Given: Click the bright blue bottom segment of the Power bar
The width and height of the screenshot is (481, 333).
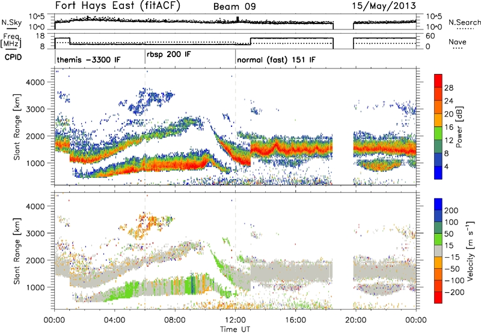Looking at the screenshot, I should pos(438,173).
